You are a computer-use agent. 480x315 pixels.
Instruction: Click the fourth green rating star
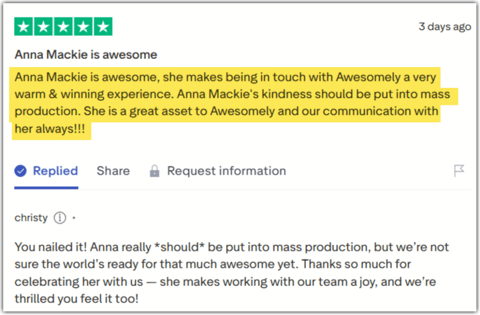(83, 27)
